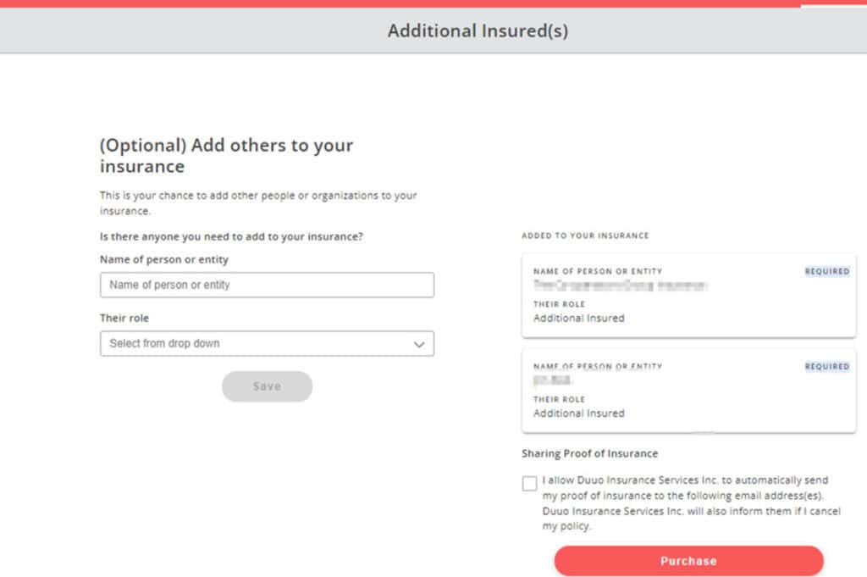Image resolution: width=867 pixels, height=577 pixels.
Task: Click the greyed-out Save button
Action: tap(267, 386)
